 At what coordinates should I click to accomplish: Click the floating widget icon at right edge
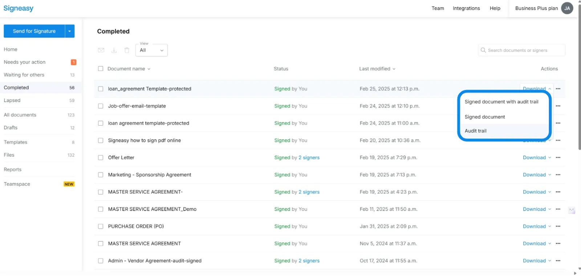click(572, 210)
